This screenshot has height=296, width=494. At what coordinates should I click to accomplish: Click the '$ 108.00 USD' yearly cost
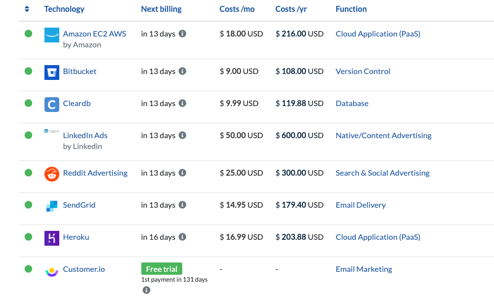(x=300, y=72)
